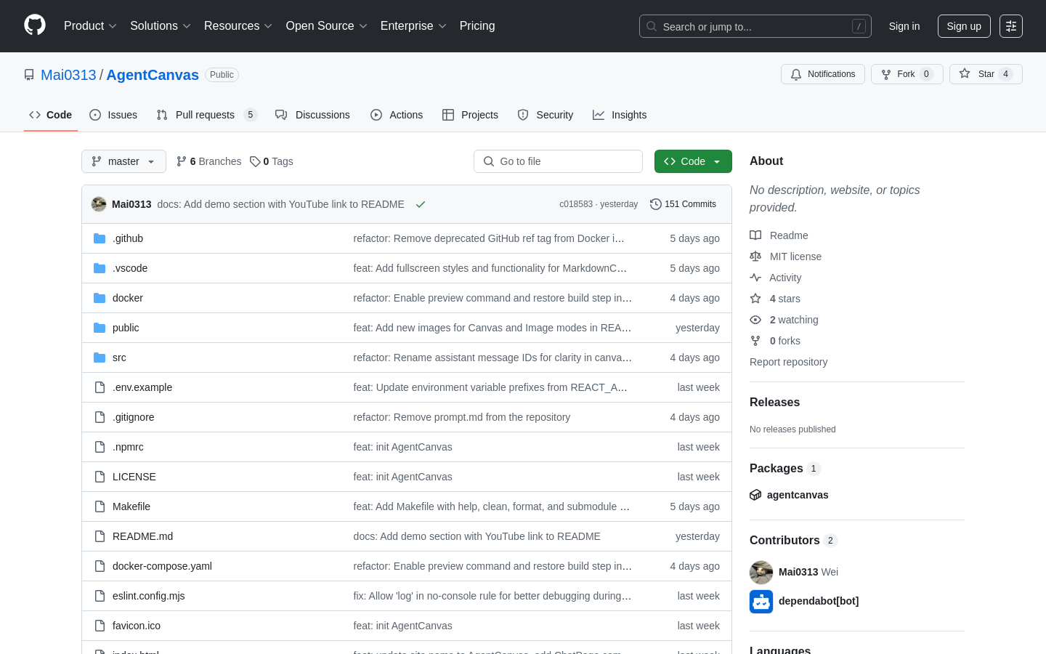View the 6 Branches link
Viewport: 1046px width, 654px height.
point(208,161)
